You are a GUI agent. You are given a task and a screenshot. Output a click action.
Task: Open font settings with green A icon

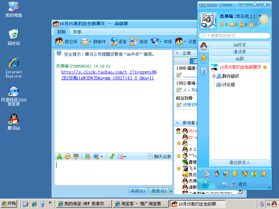59,156
